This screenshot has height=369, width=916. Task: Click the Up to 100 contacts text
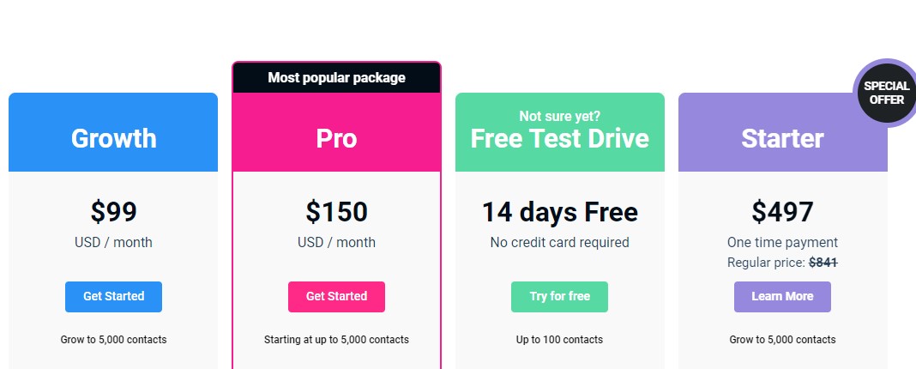(x=560, y=340)
